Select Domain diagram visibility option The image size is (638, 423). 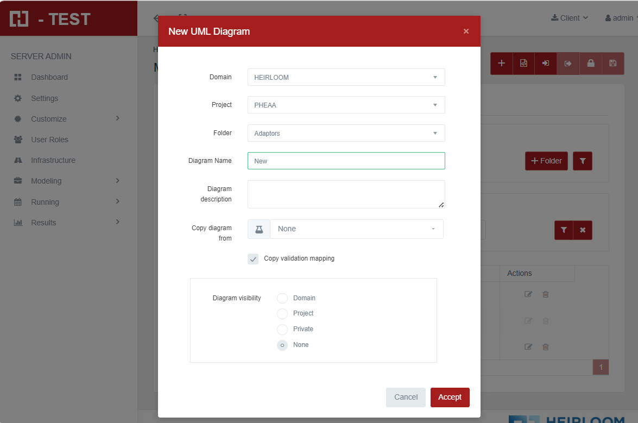click(x=282, y=298)
